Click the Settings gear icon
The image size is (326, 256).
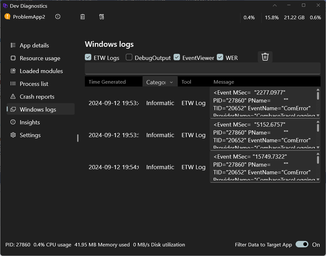13,135
